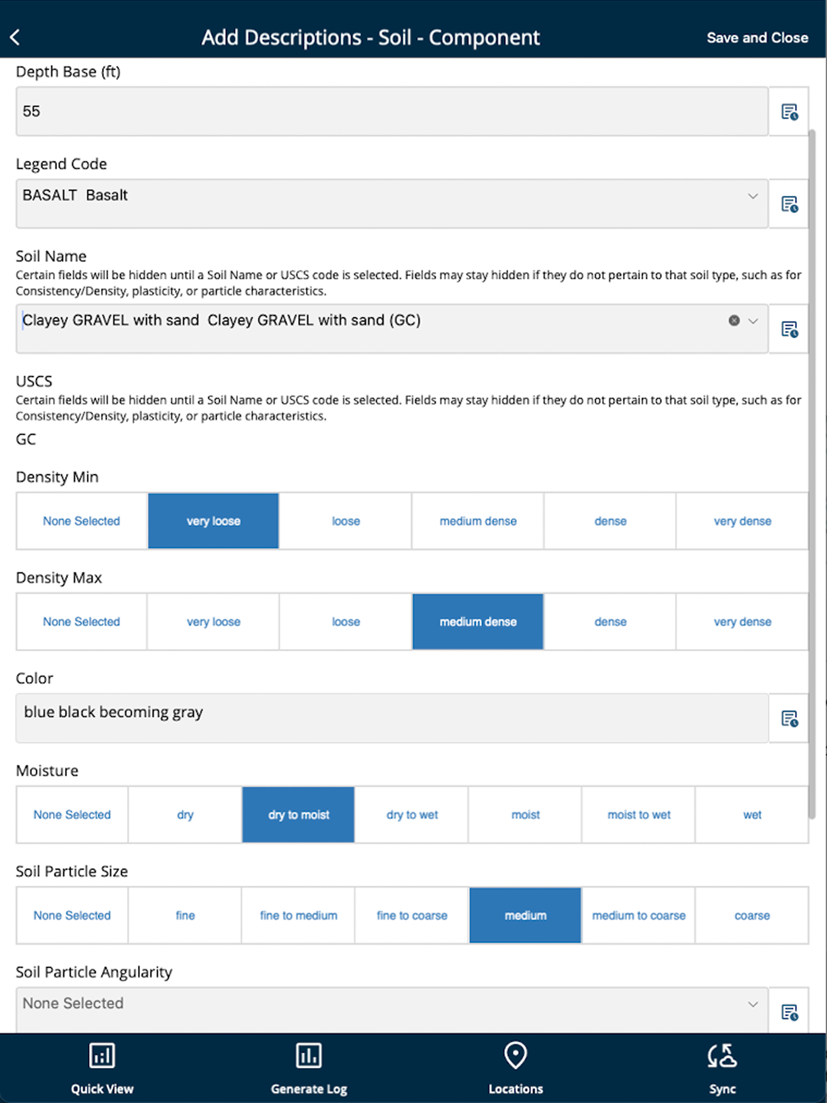The width and height of the screenshot is (827, 1103).
Task: Open Quick View from the bottom bar
Action: [x=102, y=1068]
